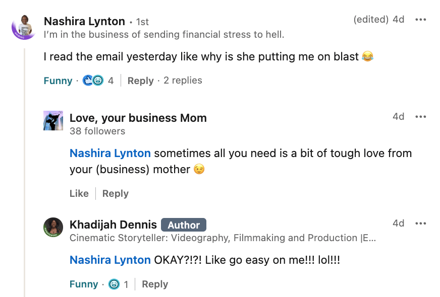Screen dimensions: 440x297
Task: Click Love, your business Mom page avatar
Action: (x=53, y=121)
